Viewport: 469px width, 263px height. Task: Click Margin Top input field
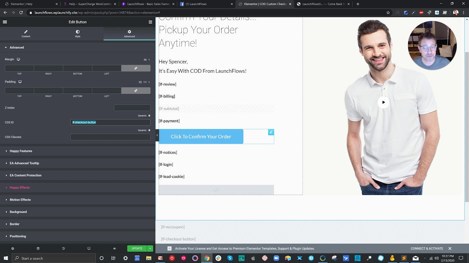click(19, 68)
